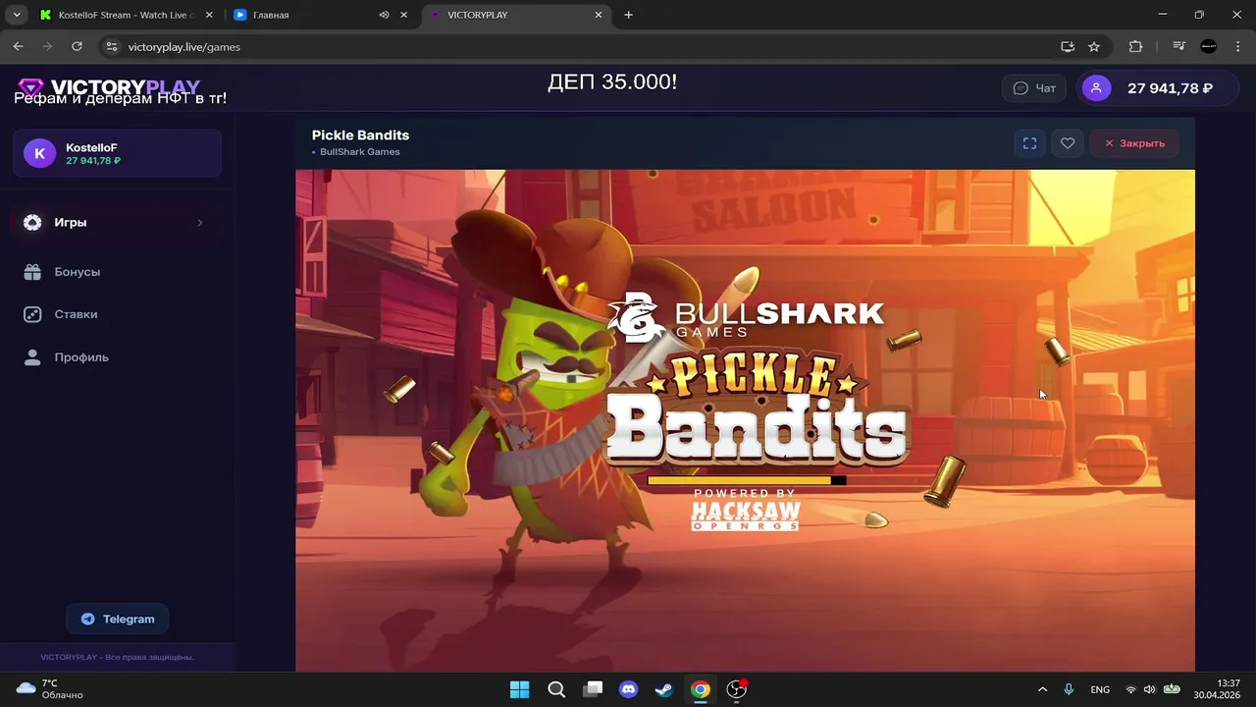Expand the Игры chevron arrow

pyautogui.click(x=200, y=223)
